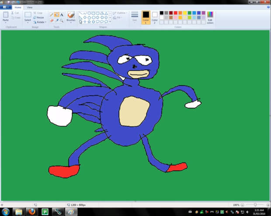Choose the Oval shape
271x216 pixels.
89,13
